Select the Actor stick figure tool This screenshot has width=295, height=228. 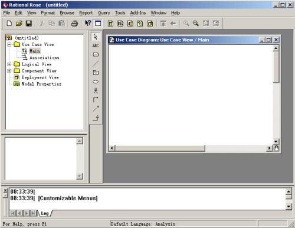point(96,90)
